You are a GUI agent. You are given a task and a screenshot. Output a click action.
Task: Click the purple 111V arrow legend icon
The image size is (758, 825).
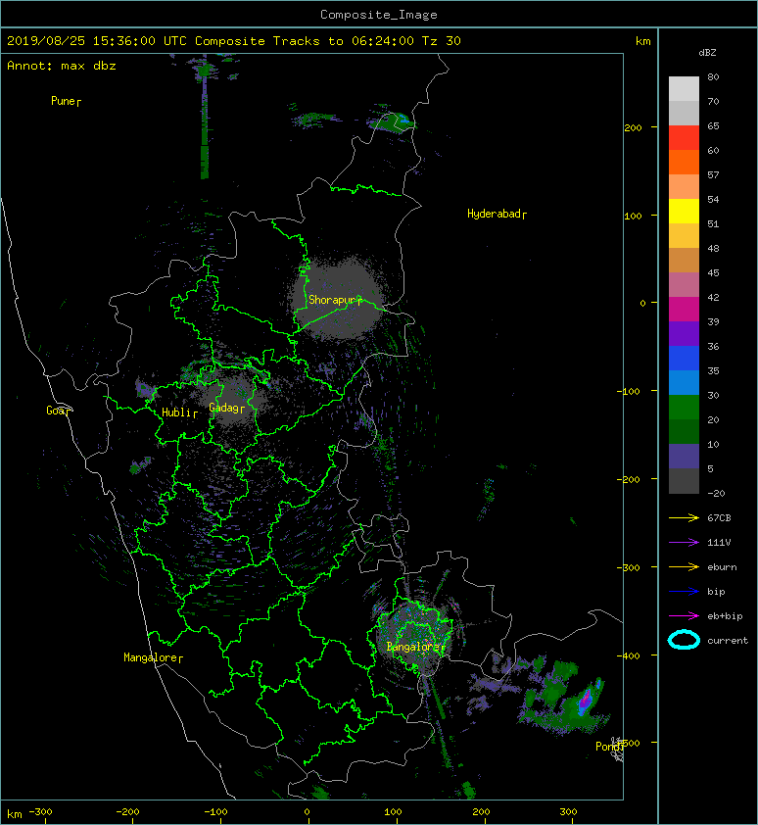pos(684,543)
